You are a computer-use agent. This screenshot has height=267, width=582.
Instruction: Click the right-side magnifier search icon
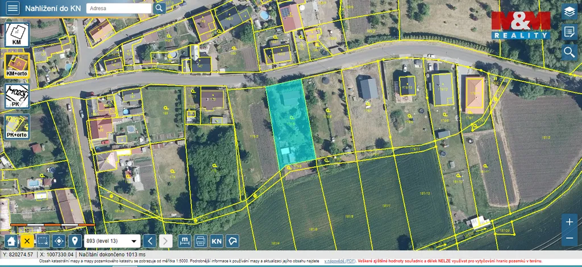coord(569,53)
